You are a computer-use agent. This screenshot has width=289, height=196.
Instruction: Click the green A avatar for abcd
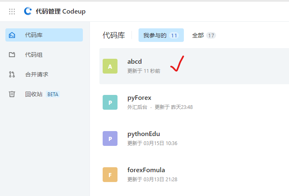[x=110, y=66]
